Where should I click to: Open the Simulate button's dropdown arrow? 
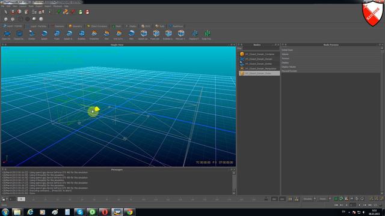315,199
